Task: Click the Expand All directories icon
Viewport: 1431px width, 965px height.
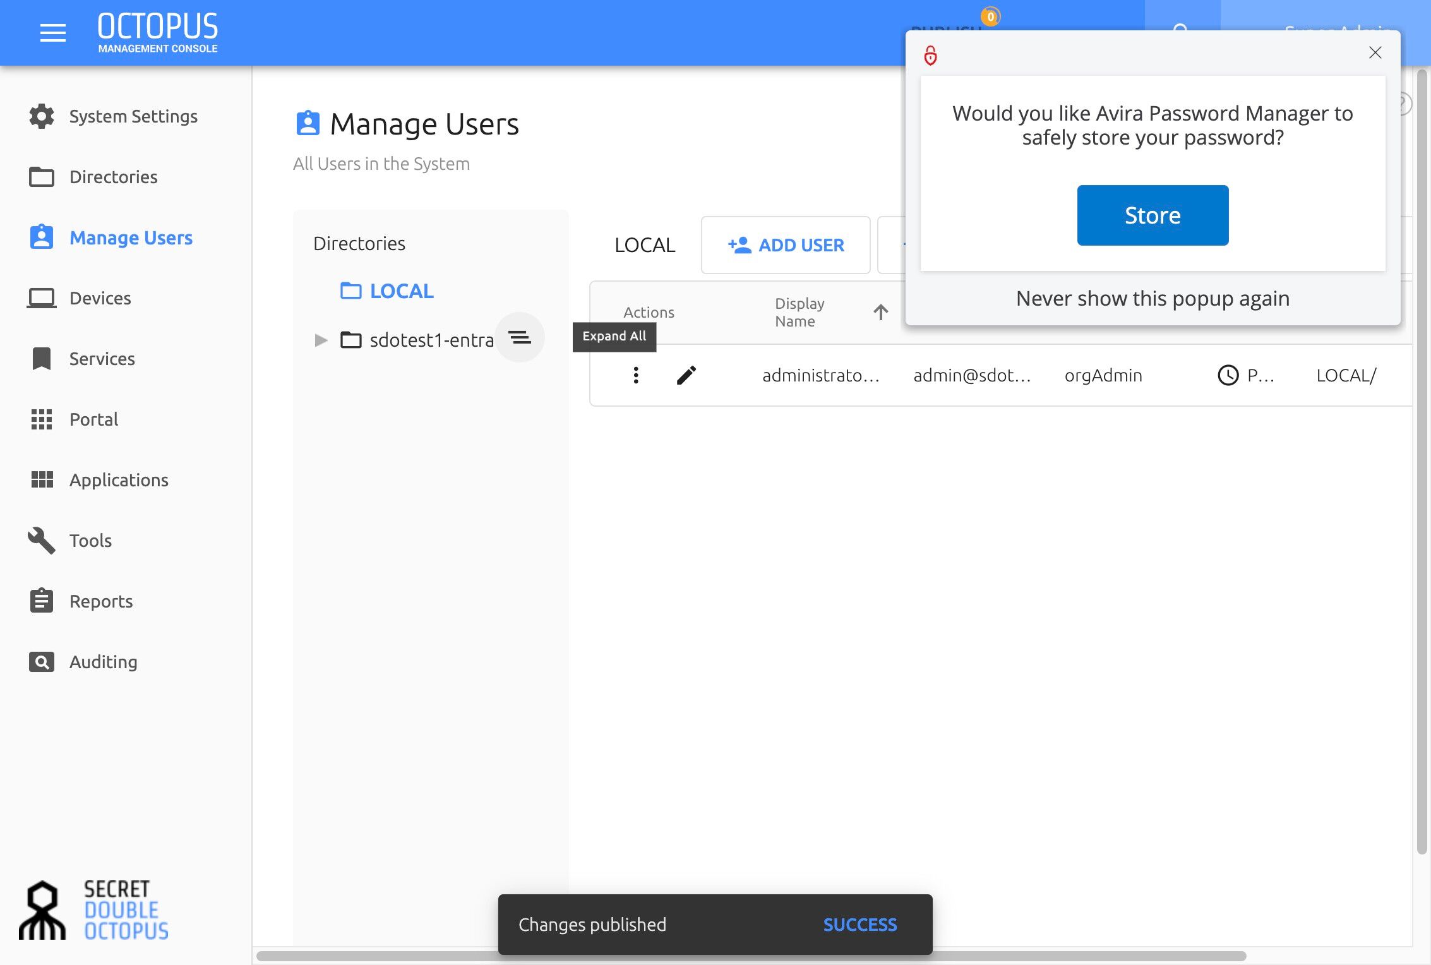Action: tap(520, 337)
